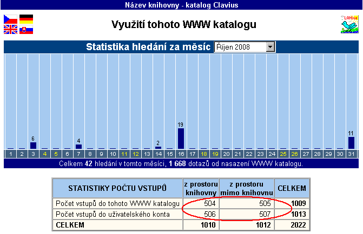The width and height of the screenshot is (363, 234).
Task: Select day label 12 in chart
Action: coord(136,154)
